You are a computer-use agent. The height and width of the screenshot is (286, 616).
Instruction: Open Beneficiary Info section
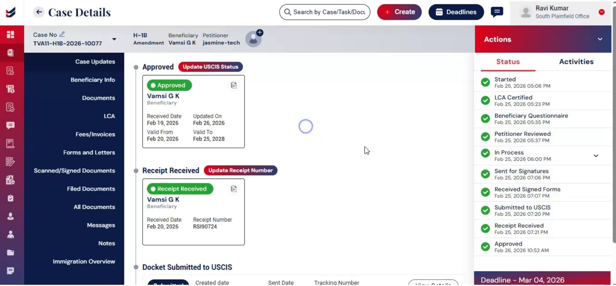tap(93, 80)
